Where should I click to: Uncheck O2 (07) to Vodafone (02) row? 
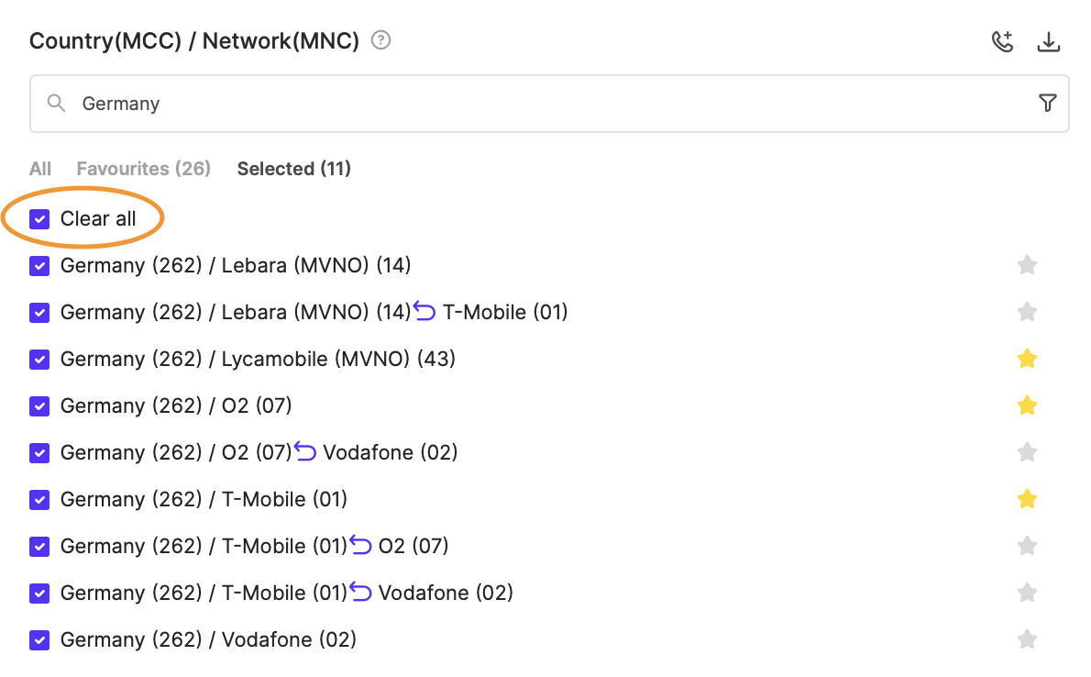39,452
